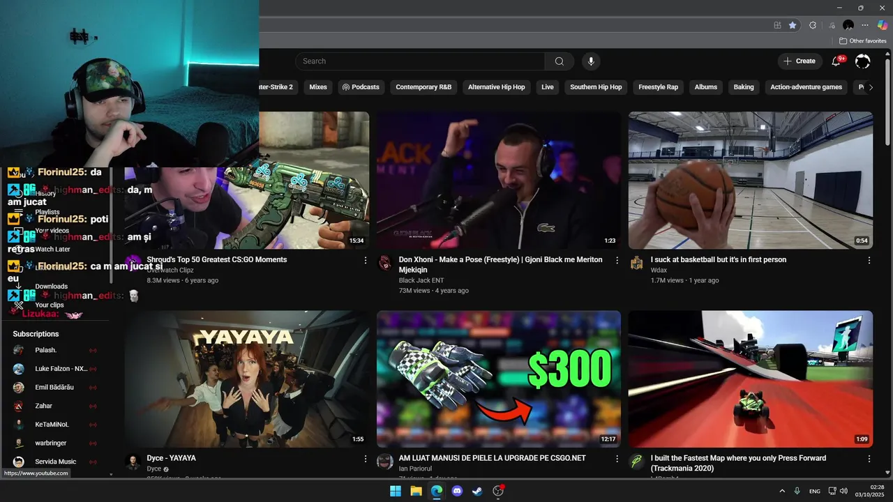Open browser Settings and more menu
This screenshot has width=893, height=502.
865,25
